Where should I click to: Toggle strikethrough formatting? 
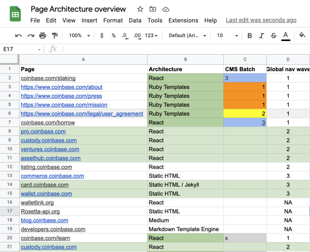coord(274,36)
